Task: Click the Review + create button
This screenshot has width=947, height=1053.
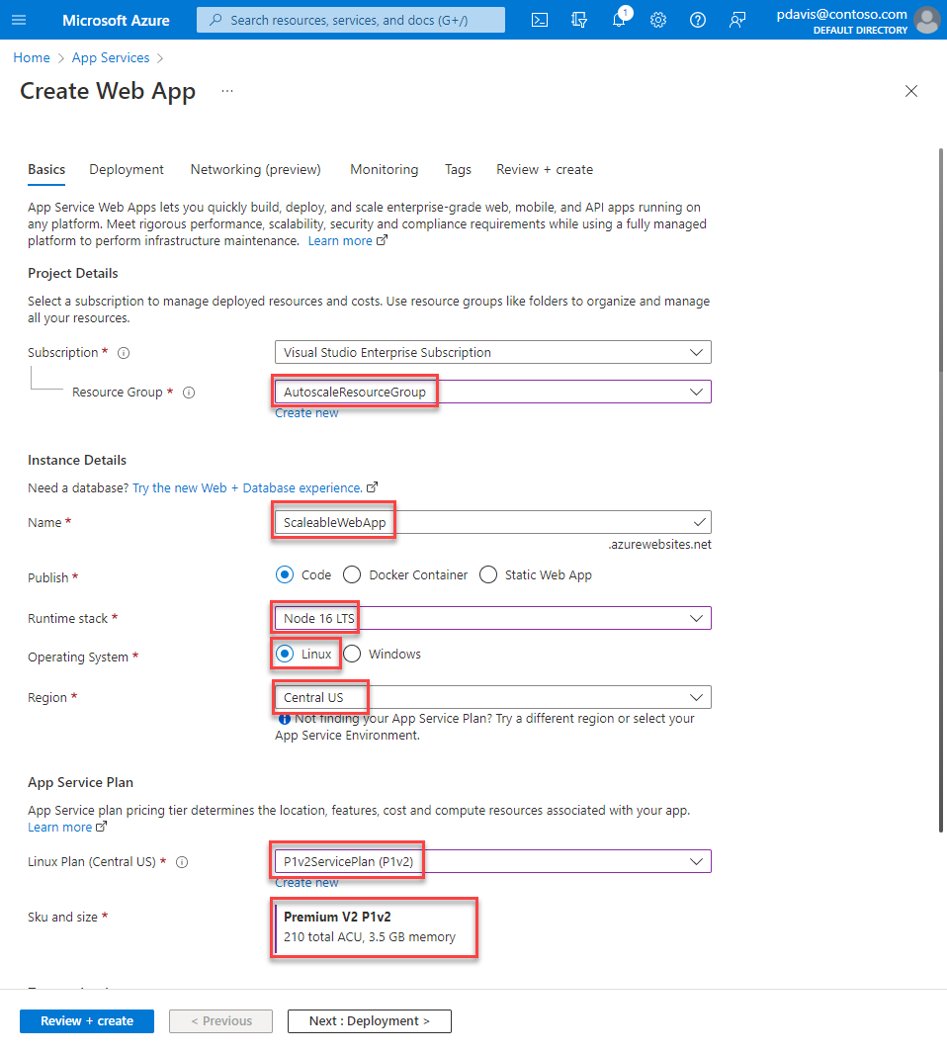Action: point(87,1020)
